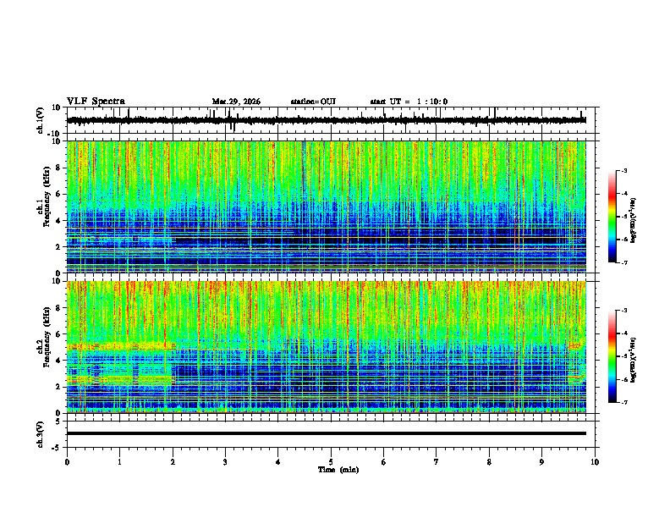This screenshot has height=518, width=670.
Task: Click the "Time (min)" x-axis label
Action: point(338,470)
